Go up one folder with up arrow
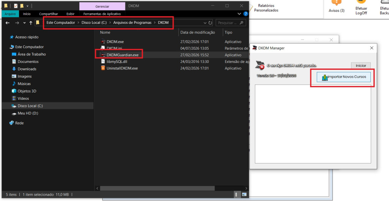This screenshot has height=201, width=389. [31, 23]
